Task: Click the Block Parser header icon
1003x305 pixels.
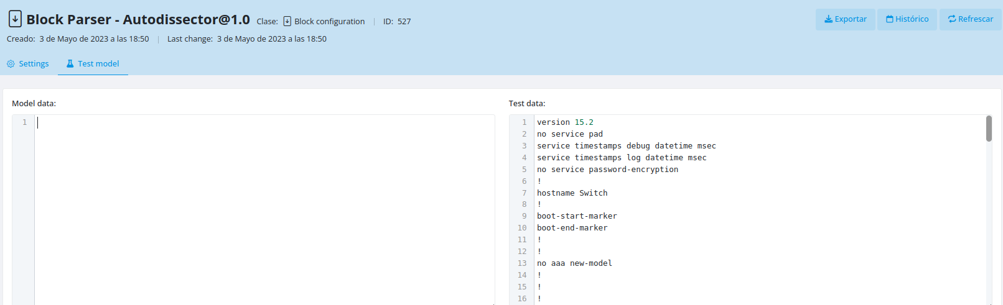Action: (x=15, y=19)
